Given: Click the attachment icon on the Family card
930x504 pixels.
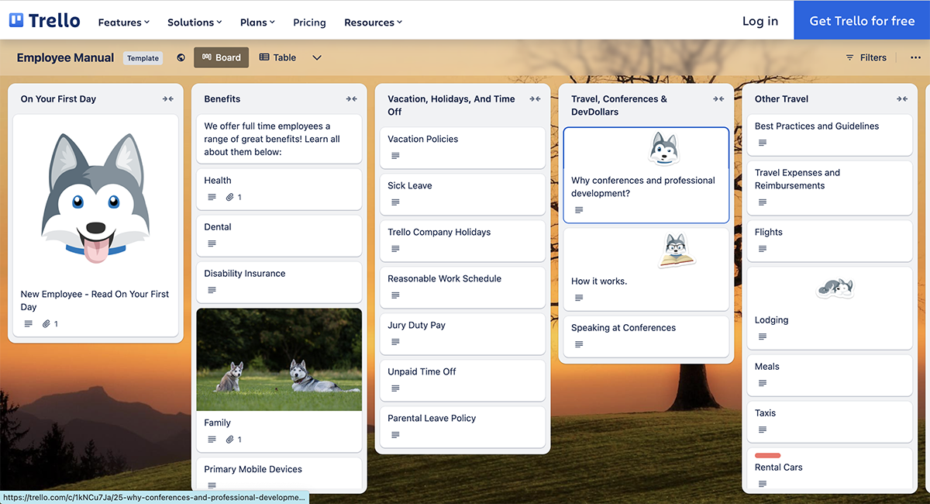Looking at the screenshot, I should tap(229, 439).
